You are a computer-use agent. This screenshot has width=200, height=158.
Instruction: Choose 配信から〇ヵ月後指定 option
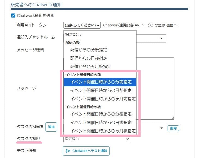click(90, 66)
